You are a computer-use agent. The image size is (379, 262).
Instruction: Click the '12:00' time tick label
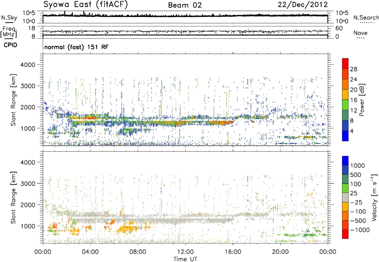[x=185, y=252]
